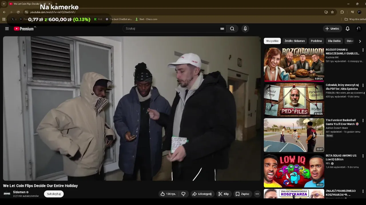Bookmark this page with star icon
This screenshot has width=366, height=205.
tap(332, 12)
